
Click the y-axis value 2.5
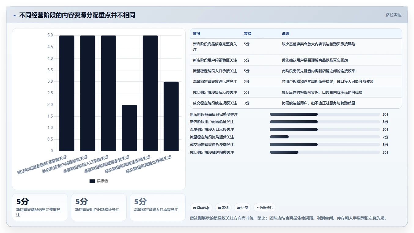pos(50,93)
